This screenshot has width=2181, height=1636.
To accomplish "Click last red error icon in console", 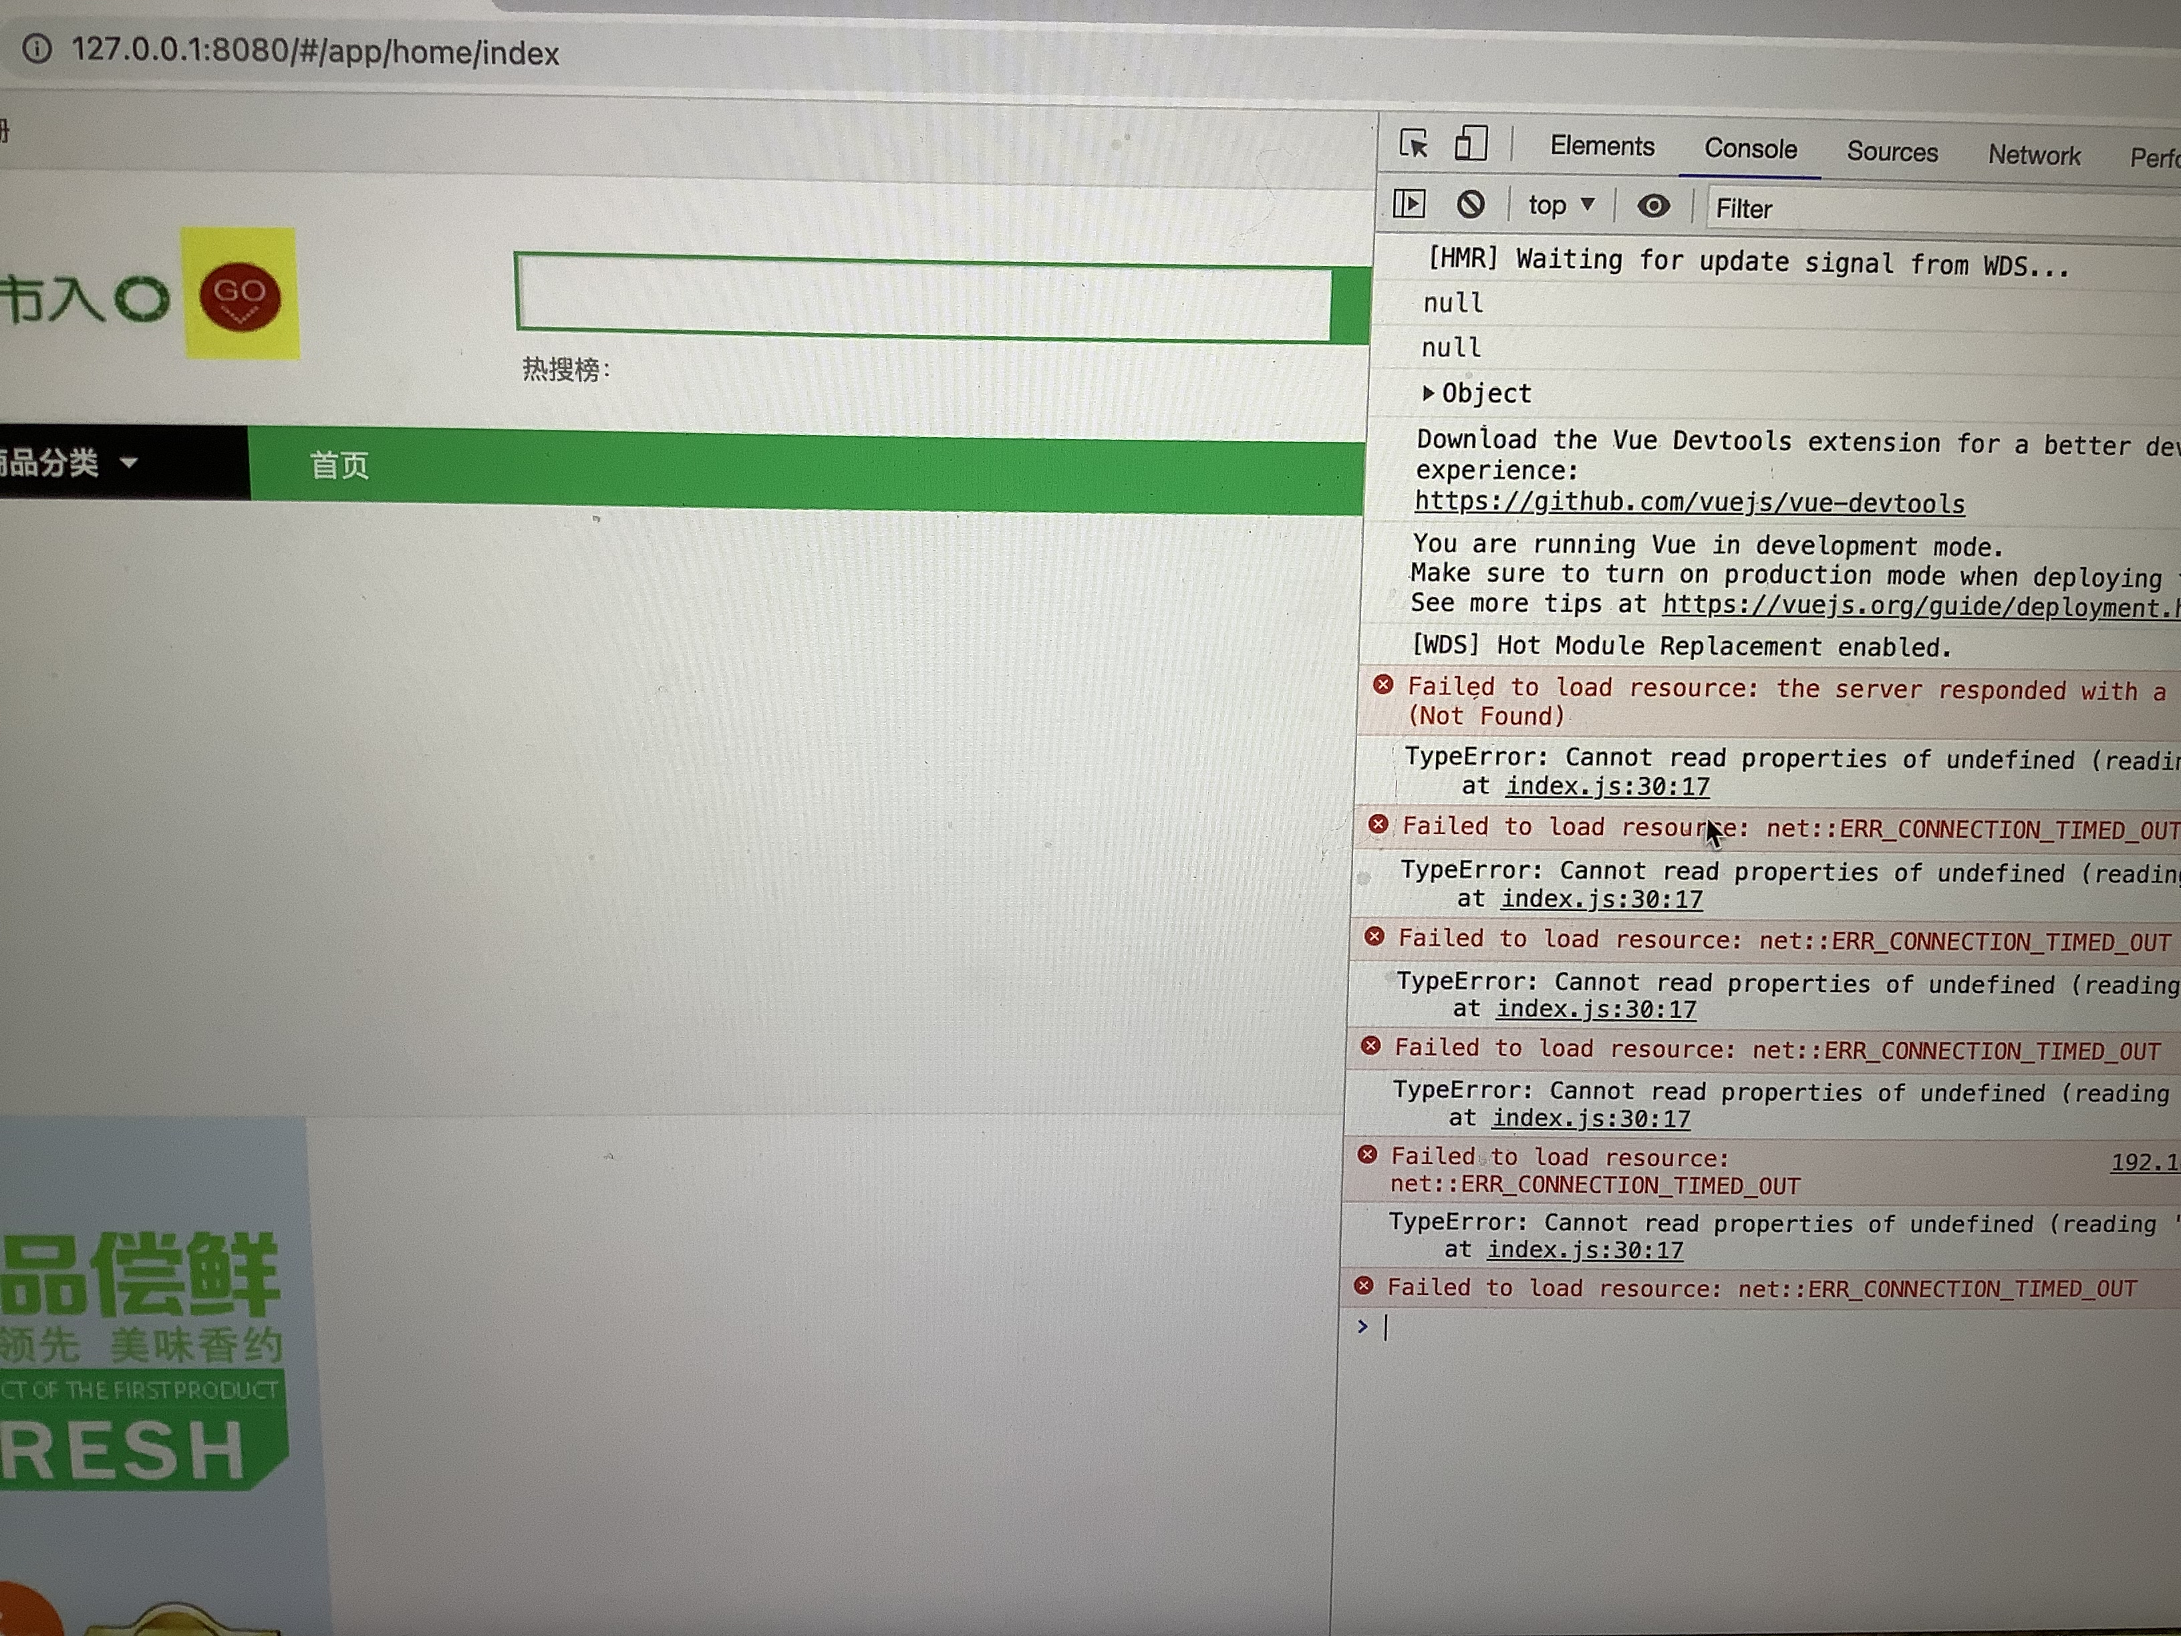I will pos(1364,1285).
